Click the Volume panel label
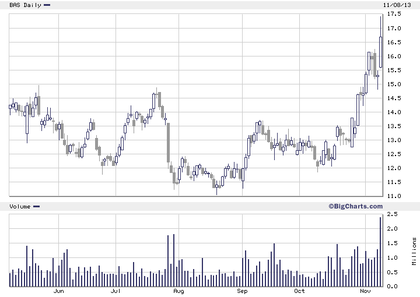Screen dimensions: 420x297 click(x=20, y=206)
